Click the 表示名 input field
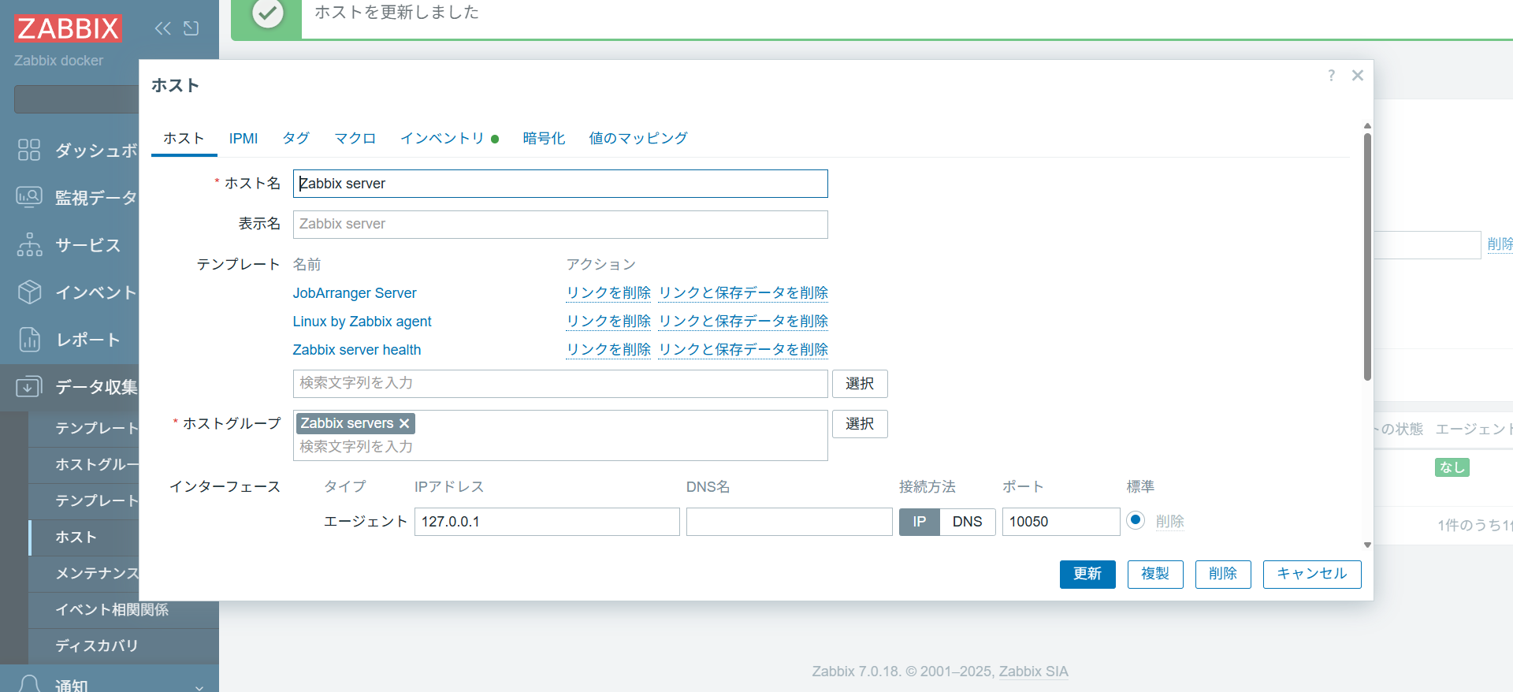This screenshot has height=692, width=1513. pos(560,225)
